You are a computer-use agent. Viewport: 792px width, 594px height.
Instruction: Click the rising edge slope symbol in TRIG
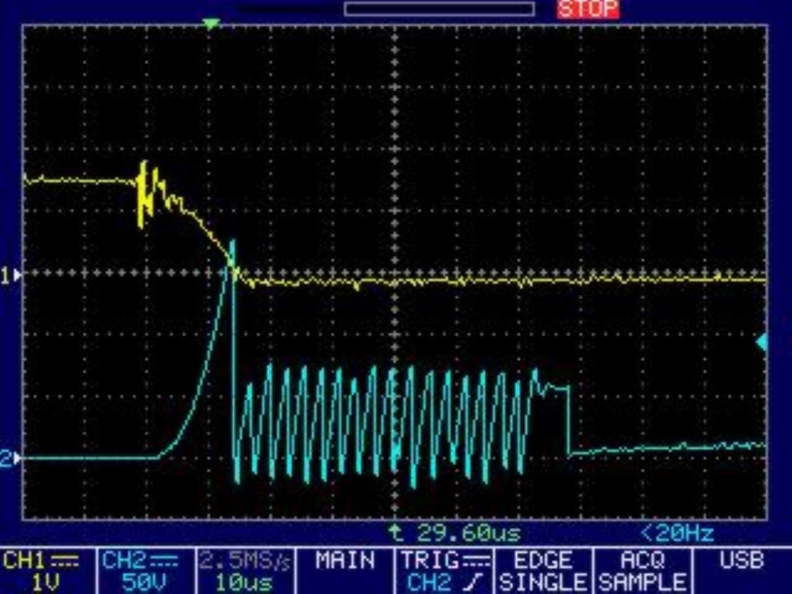(x=475, y=582)
